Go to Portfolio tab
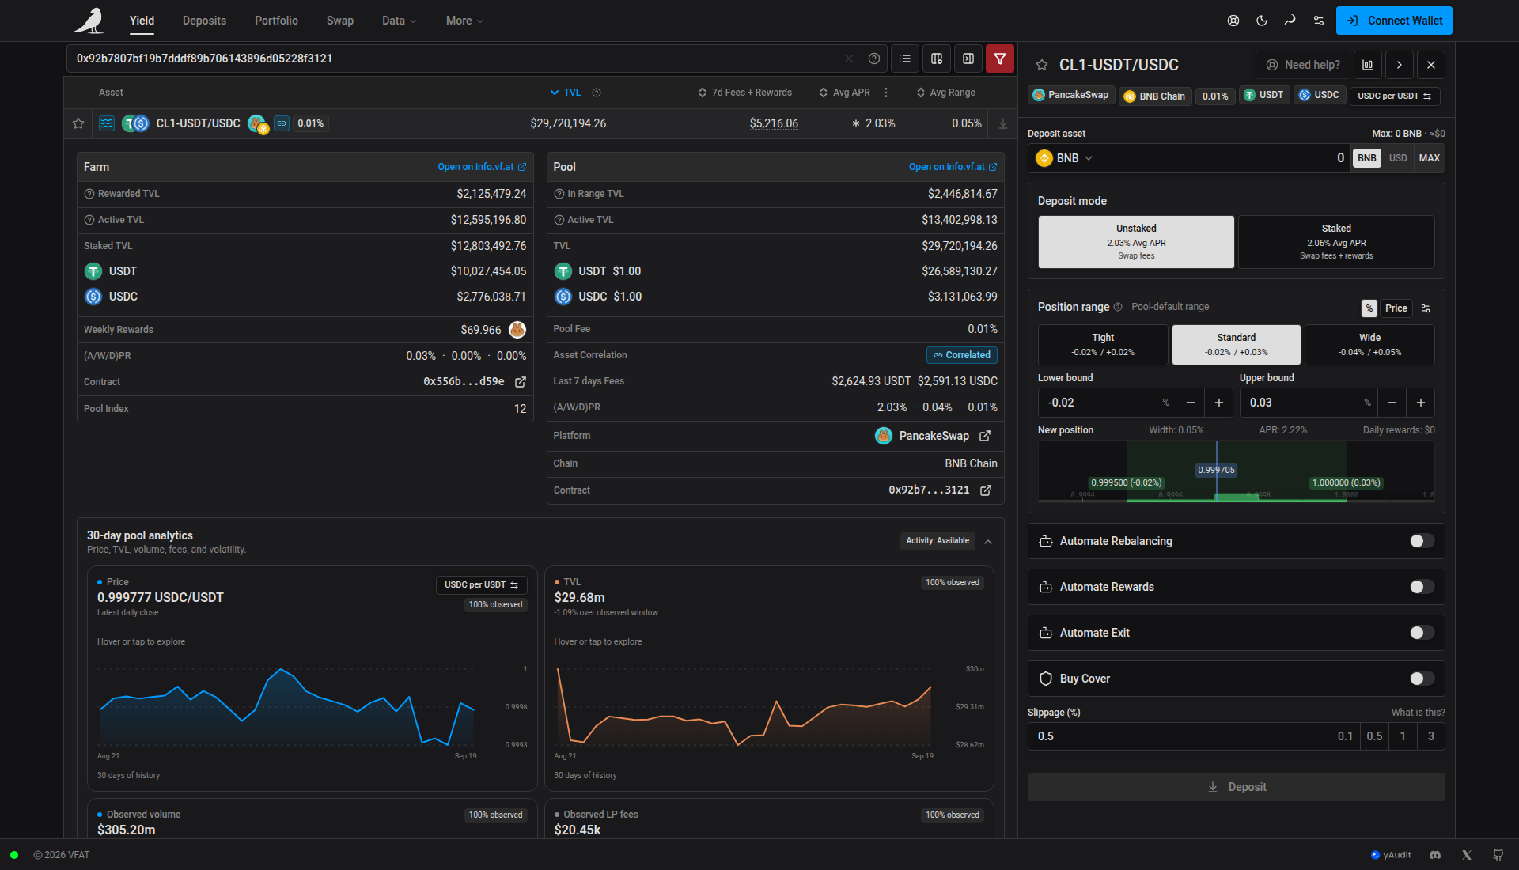1519x870 pixels. (276, 21)
